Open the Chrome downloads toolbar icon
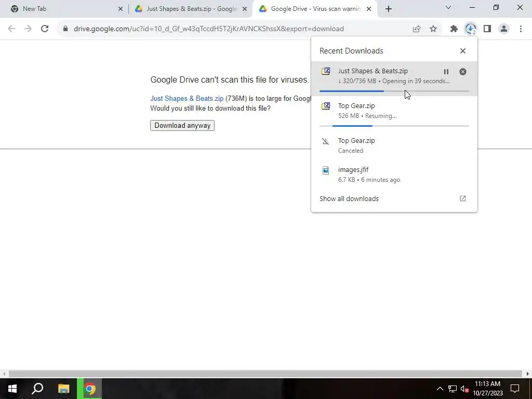This screenshot has height=399, width=532. coord(471,29)
